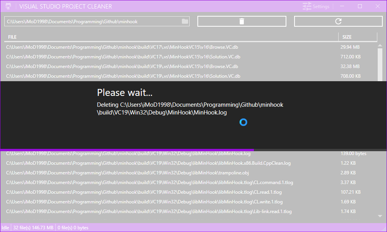Select libMinHook.x86.Build.CppClean.log row
This screenshot has width=387, height=232.
point(191,163)
